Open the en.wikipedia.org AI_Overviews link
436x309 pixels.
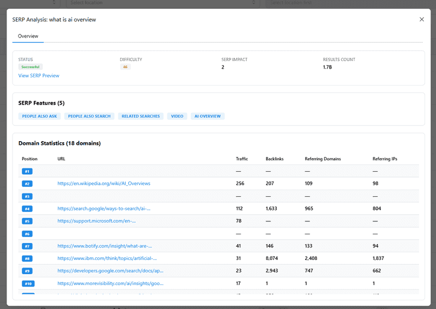(104, 184)
